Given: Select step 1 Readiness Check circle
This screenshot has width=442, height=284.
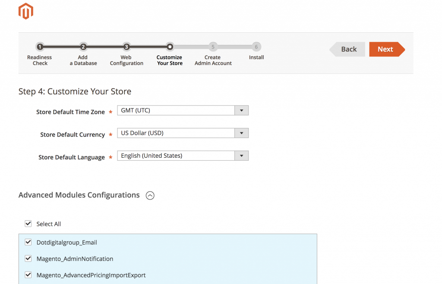Looking at the screenshot, I should (40, 47).
